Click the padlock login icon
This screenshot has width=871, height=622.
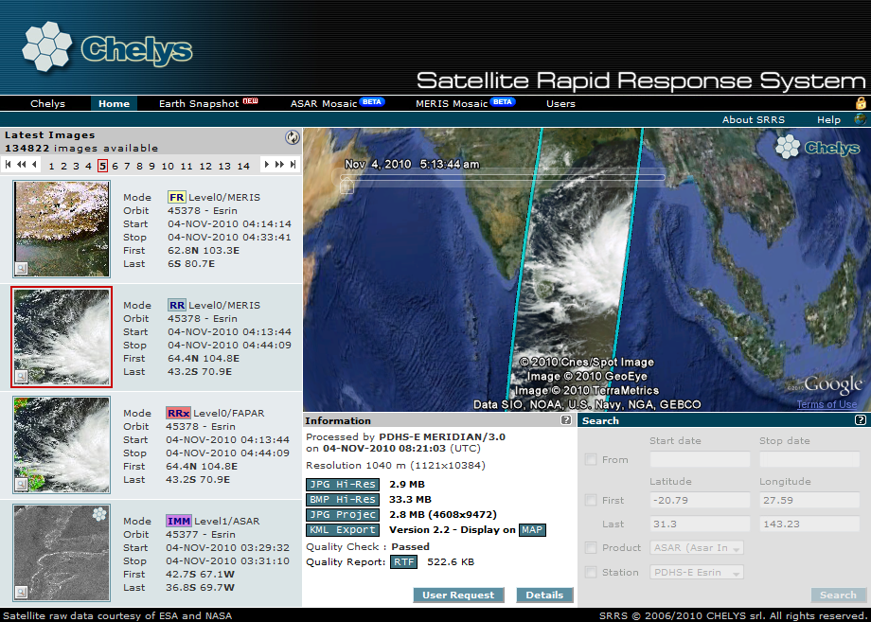click(x=861, y=103)
